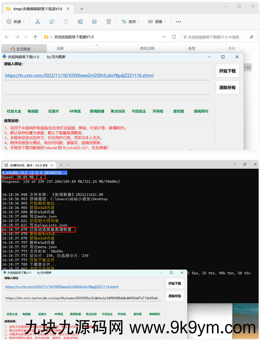Click the Delete trash icon in Explorer toolbar
260x340 pixels.
coord(109,22)
